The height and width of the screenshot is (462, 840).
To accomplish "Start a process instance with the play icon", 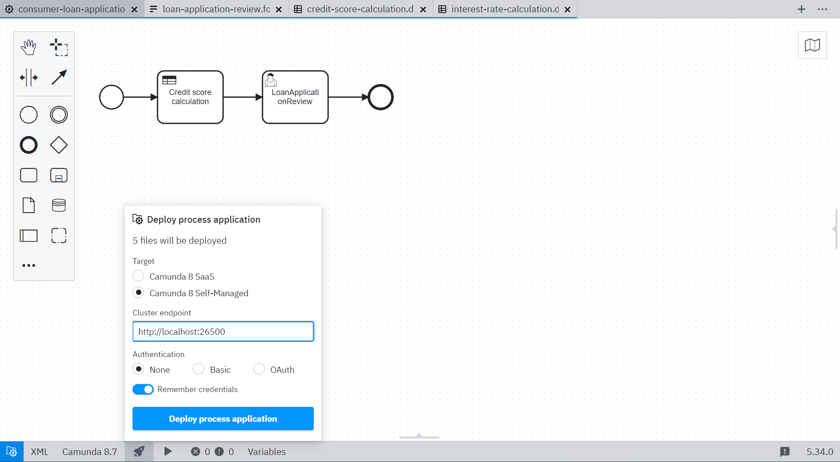I will (168, 451).
